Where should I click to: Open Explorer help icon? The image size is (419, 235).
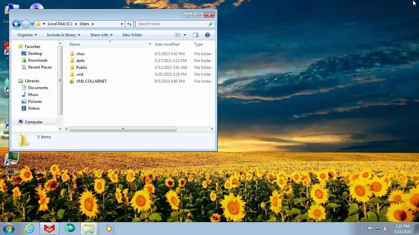(207, 35)
